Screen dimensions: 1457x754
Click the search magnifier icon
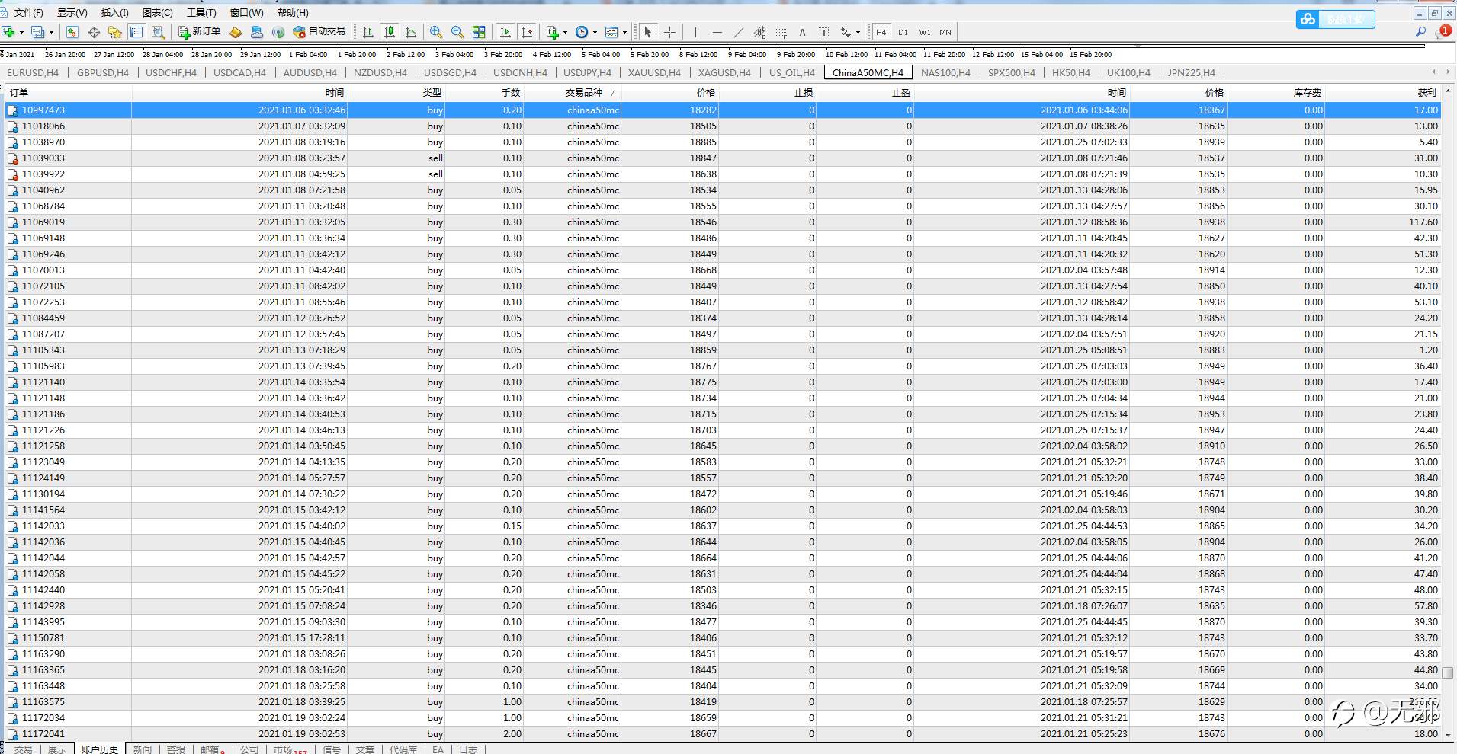coord(1420,32)
